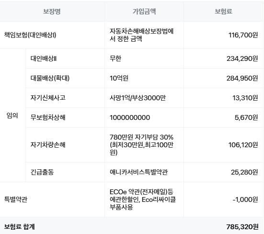Select the 특별약관 row label
The width and height of the screenshot is (264, 234).
point(16,199)
